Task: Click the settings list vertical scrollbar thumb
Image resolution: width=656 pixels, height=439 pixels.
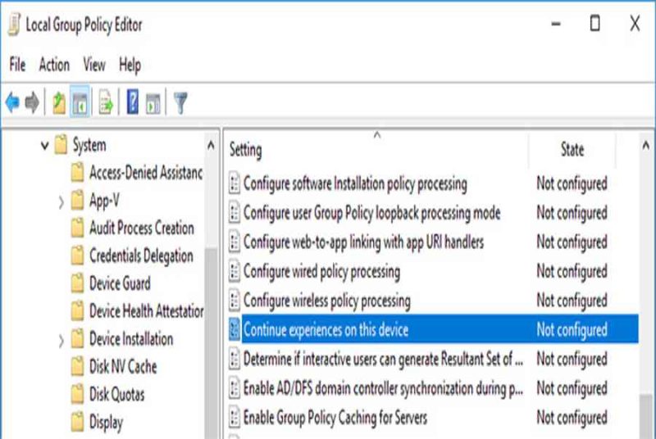Action: point(646,415)
